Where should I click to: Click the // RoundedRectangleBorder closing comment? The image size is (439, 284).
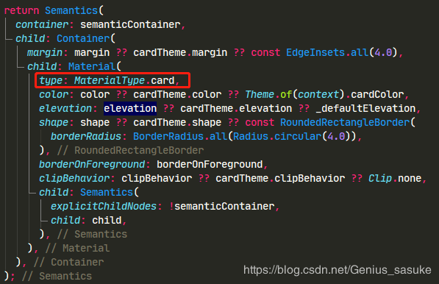[x=130, y=151]
